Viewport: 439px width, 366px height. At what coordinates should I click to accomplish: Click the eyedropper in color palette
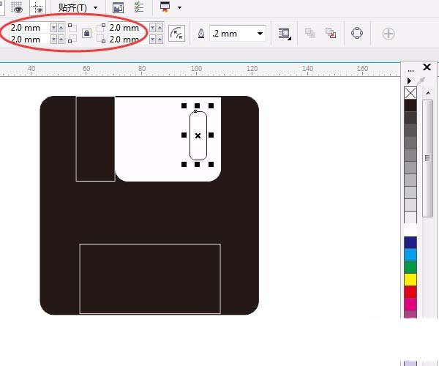[421, 81]
